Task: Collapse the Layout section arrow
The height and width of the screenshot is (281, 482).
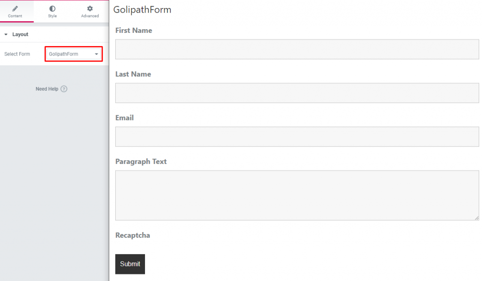Action: click(6, 34)
